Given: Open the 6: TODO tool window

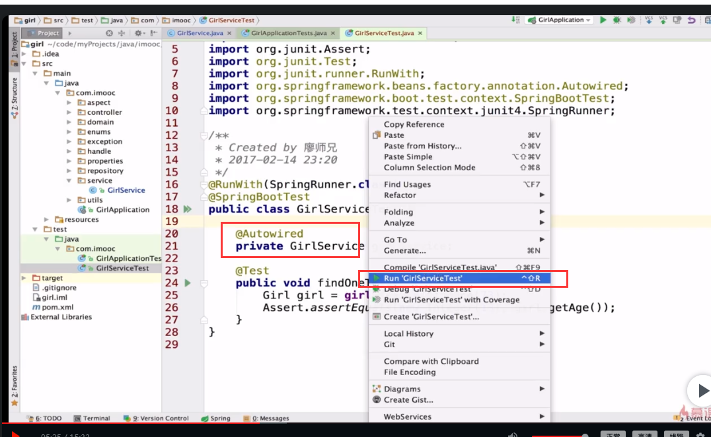Looking at the screenshot, I should point(44,419).
